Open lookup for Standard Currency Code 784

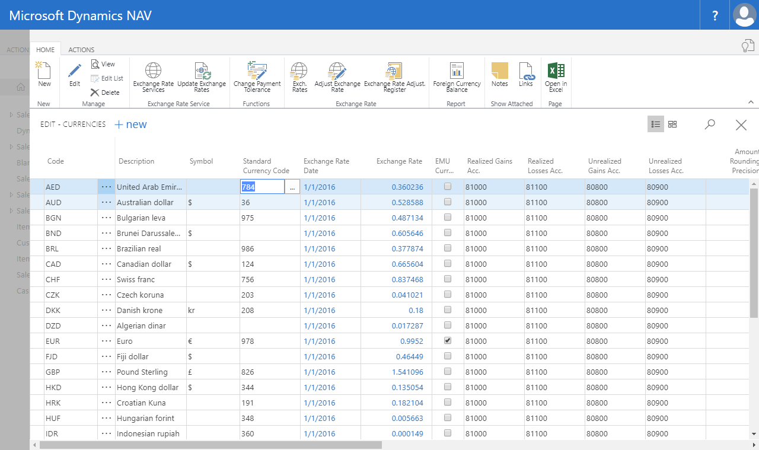click(x=292, y=187)
